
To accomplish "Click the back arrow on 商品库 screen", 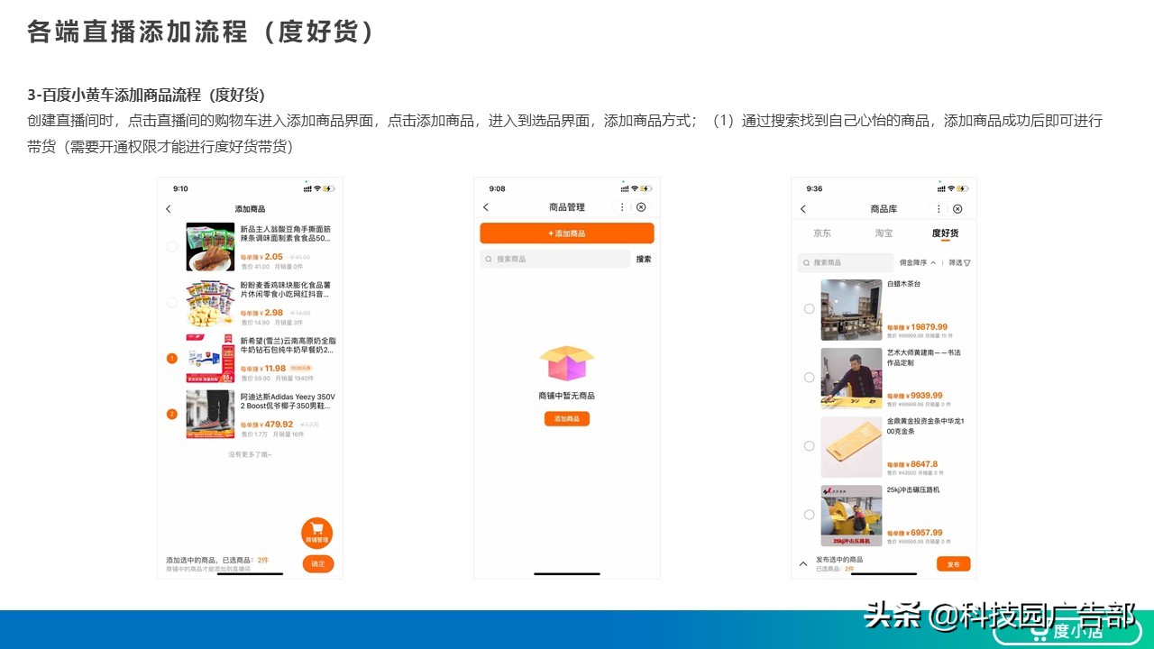I will pos(802,208).
